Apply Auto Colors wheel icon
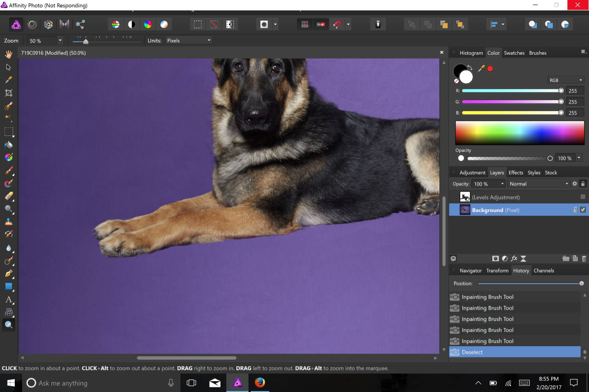589x392 pixels. click(x=148, y=24)
